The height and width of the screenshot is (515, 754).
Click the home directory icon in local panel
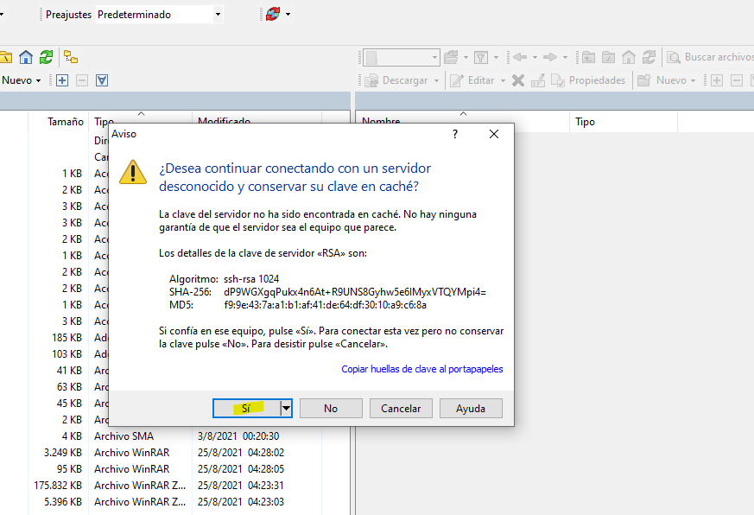26,57
